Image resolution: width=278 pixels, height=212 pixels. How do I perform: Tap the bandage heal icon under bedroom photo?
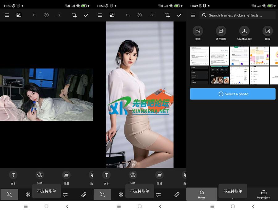pyautogui.click(x=84, y=194)
